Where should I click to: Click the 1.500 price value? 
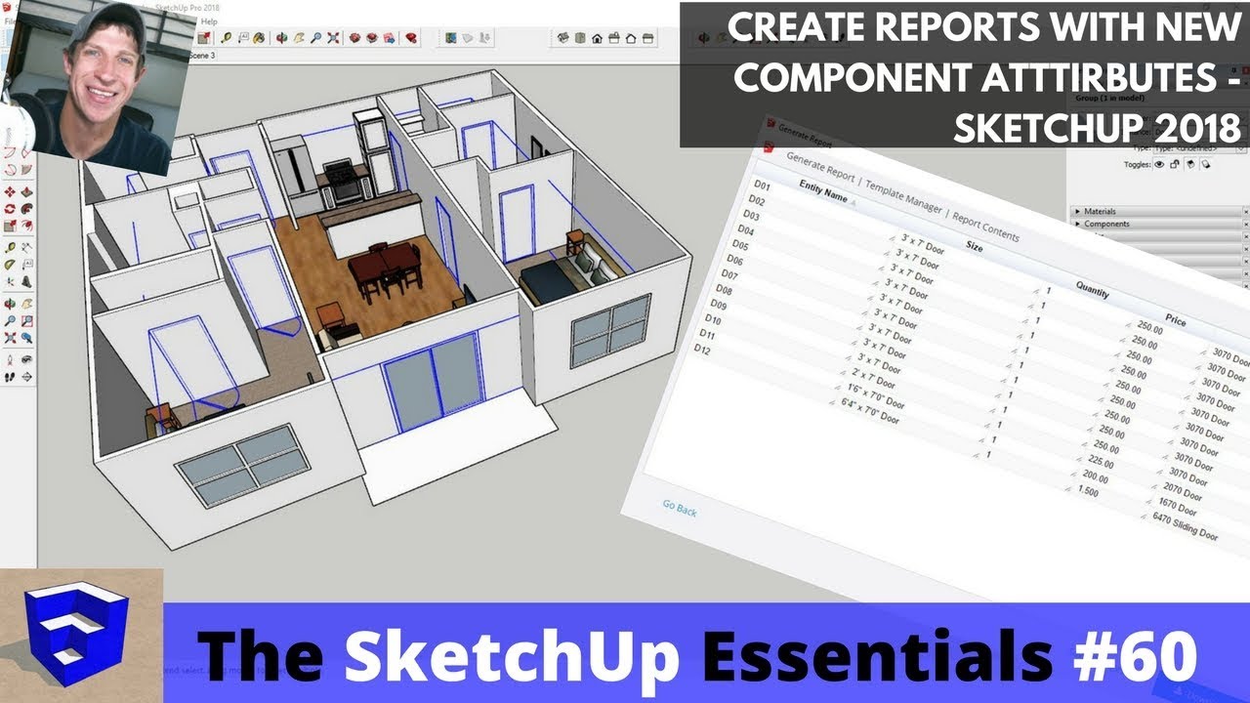(x=1088, y=491)
